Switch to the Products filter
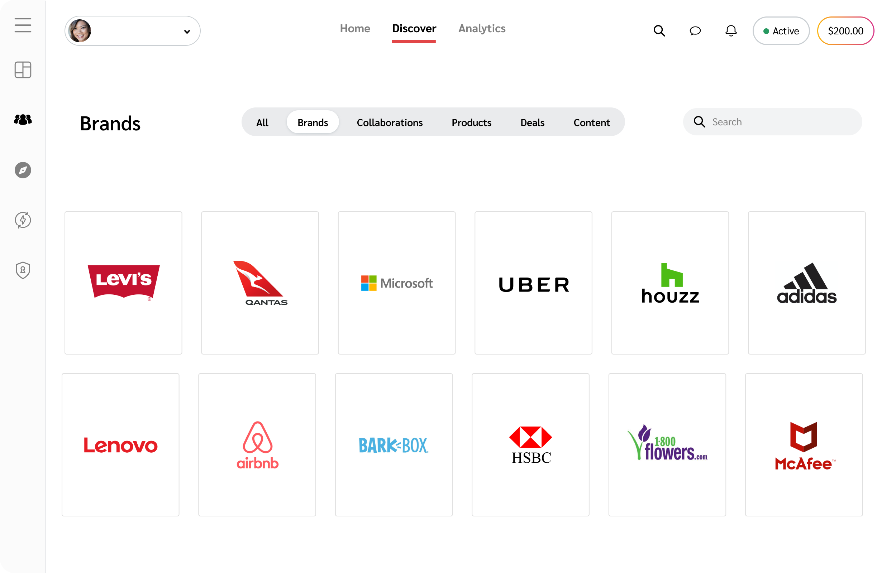The height and width of the screenshot is (573, 896). (471, 122)
